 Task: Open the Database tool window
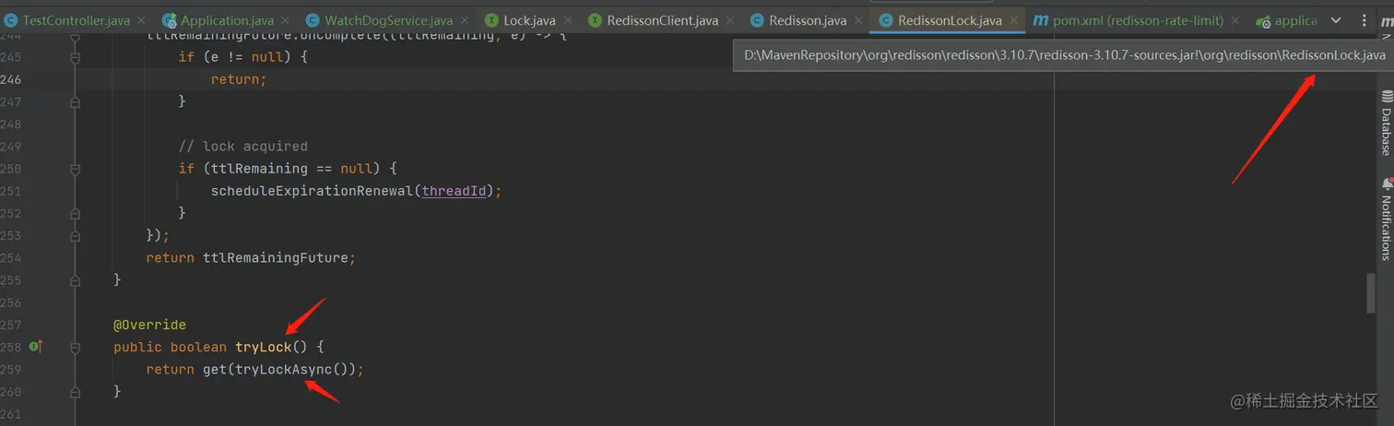(x=1386, y=123)
